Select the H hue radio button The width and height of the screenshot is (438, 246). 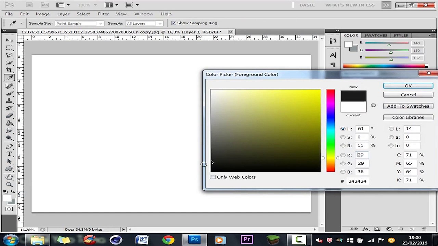pyautogui.click(x=343, y=129)
